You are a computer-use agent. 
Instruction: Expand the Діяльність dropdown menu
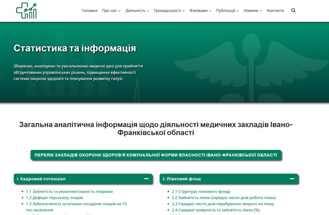pos(137,11)
